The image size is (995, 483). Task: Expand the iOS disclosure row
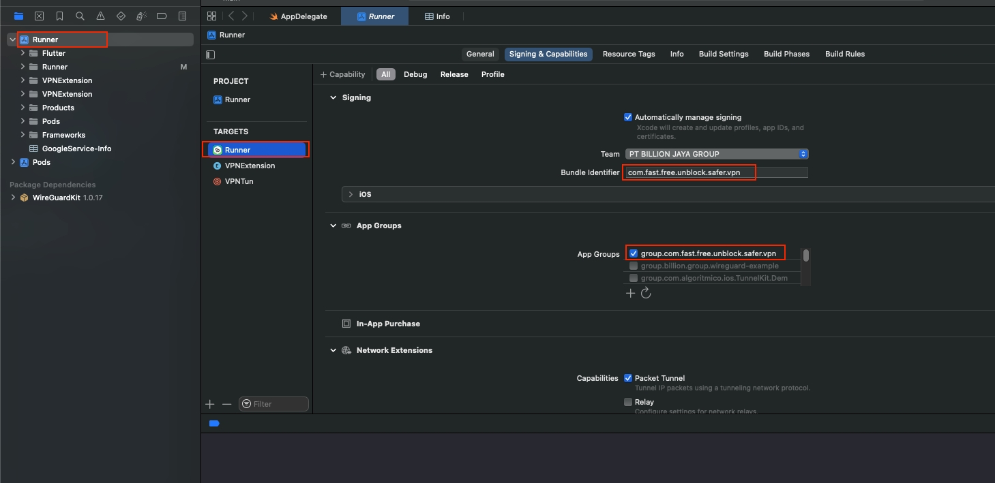pos(351,194)
